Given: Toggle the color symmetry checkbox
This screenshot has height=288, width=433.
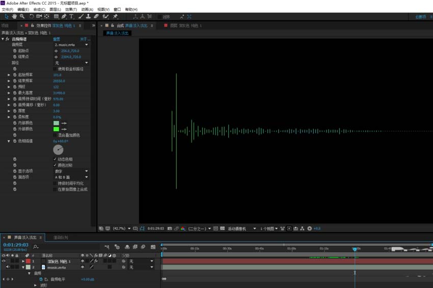Looking at the screenshot, I should click(x=55, y=165).
